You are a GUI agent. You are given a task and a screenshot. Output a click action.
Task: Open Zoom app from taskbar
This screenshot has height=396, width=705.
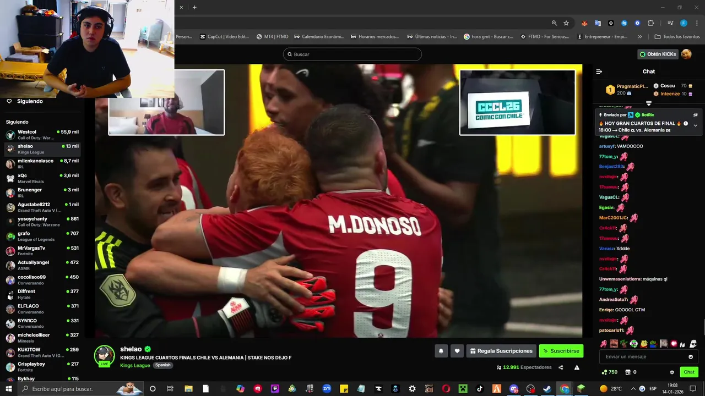click(x=327, y=389)
